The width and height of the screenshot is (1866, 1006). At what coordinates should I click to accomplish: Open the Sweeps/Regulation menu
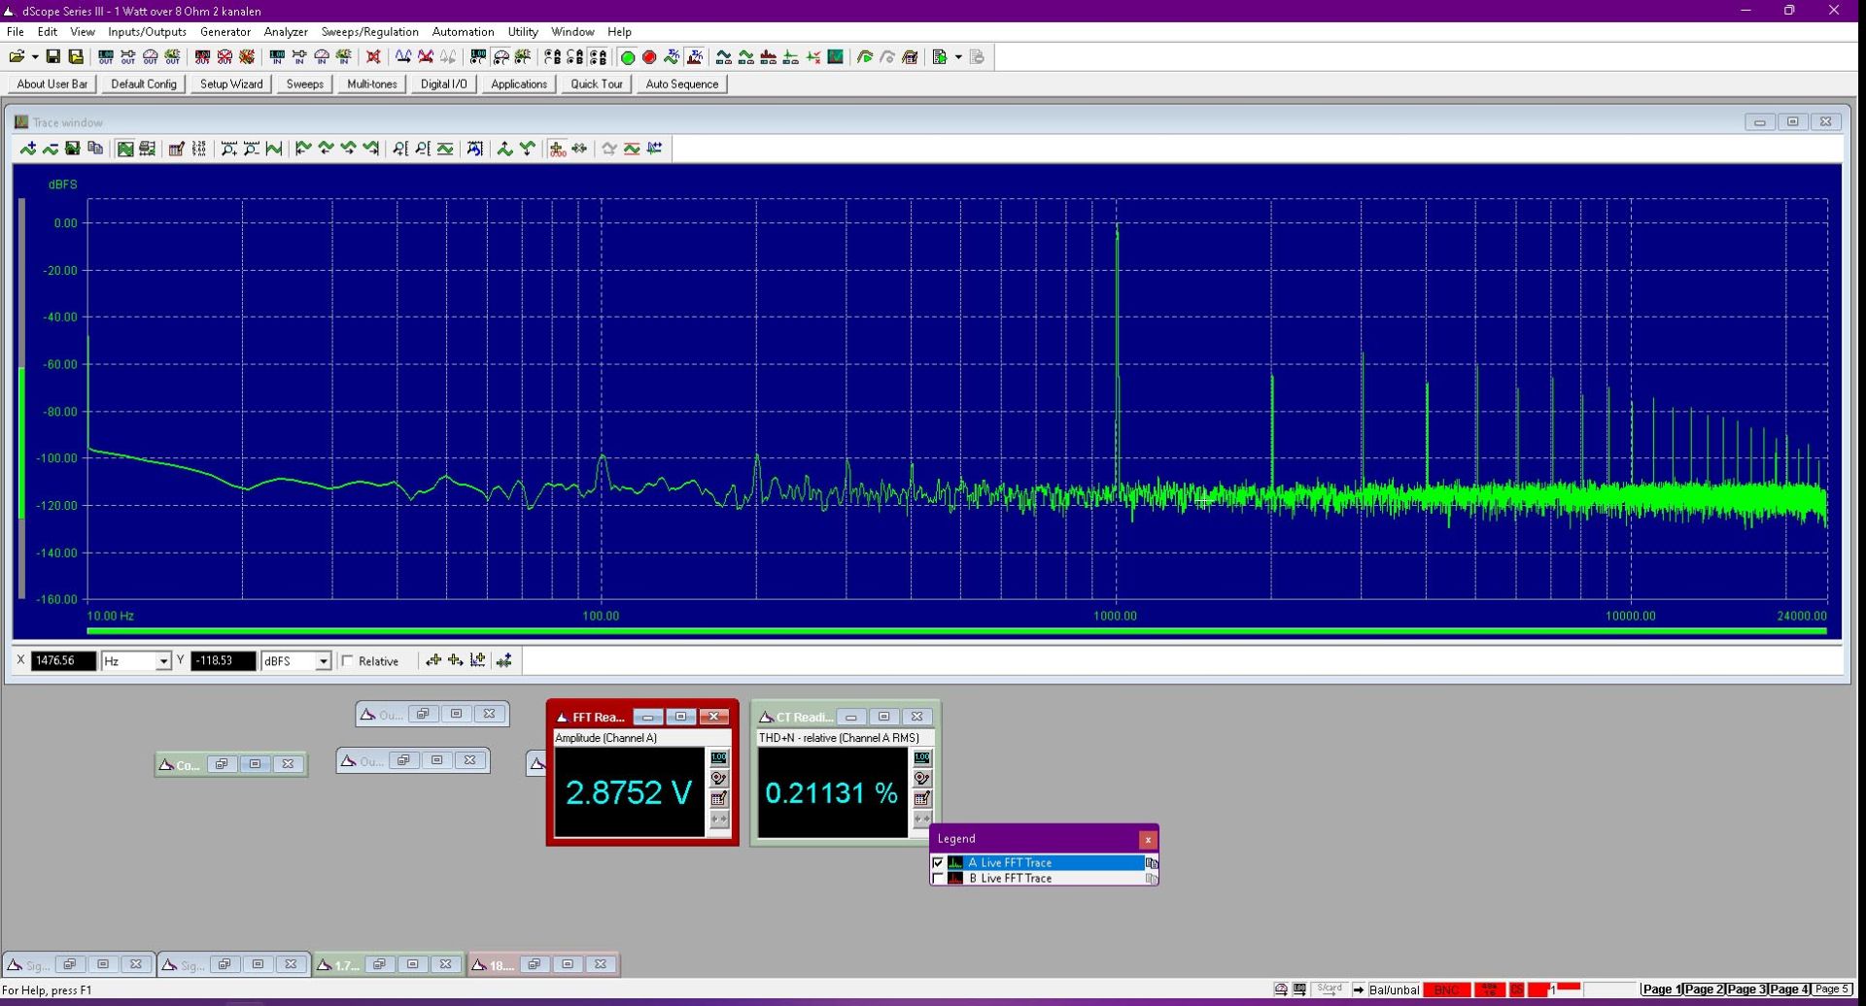(x=370, y=32)
